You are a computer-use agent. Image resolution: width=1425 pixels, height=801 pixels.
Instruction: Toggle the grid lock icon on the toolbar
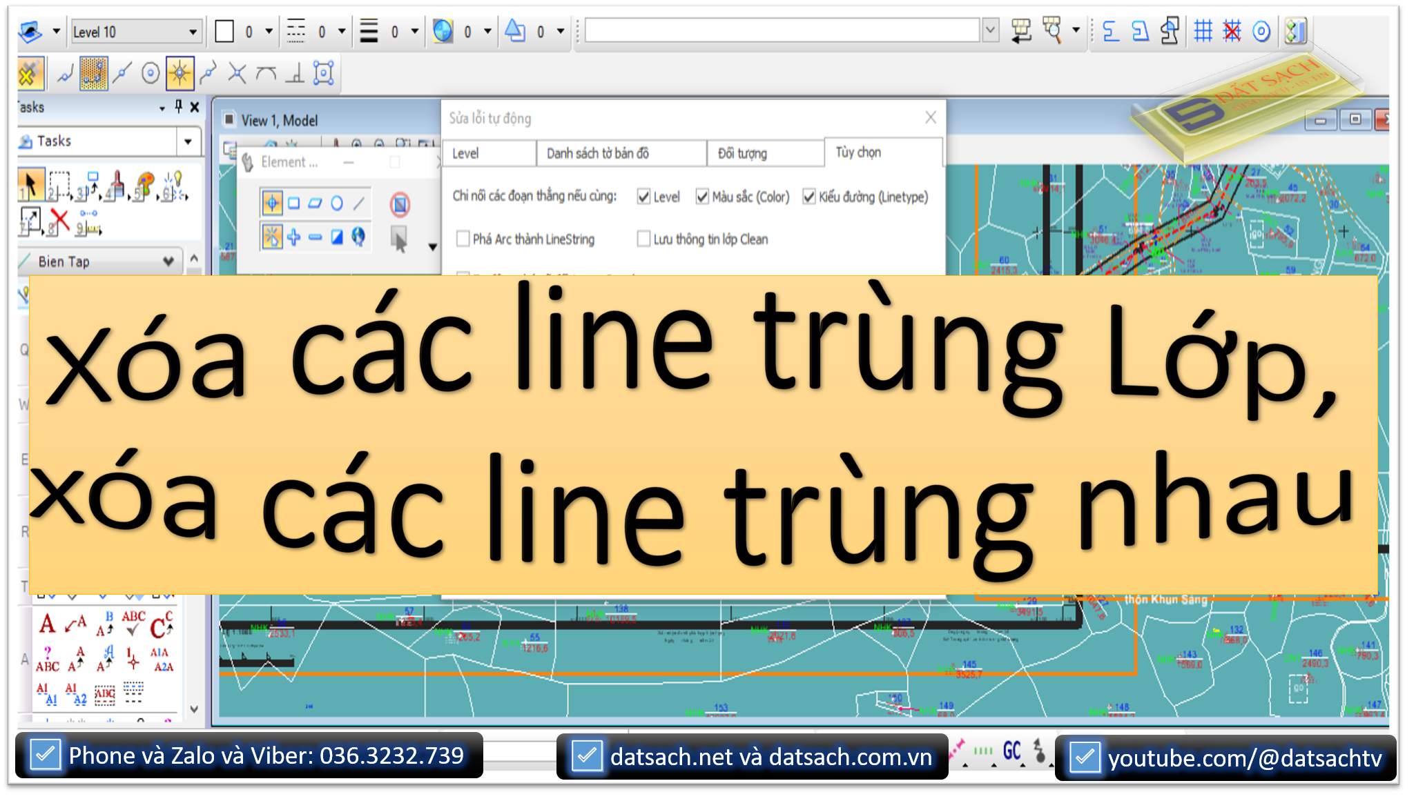tap(1203, 30)
